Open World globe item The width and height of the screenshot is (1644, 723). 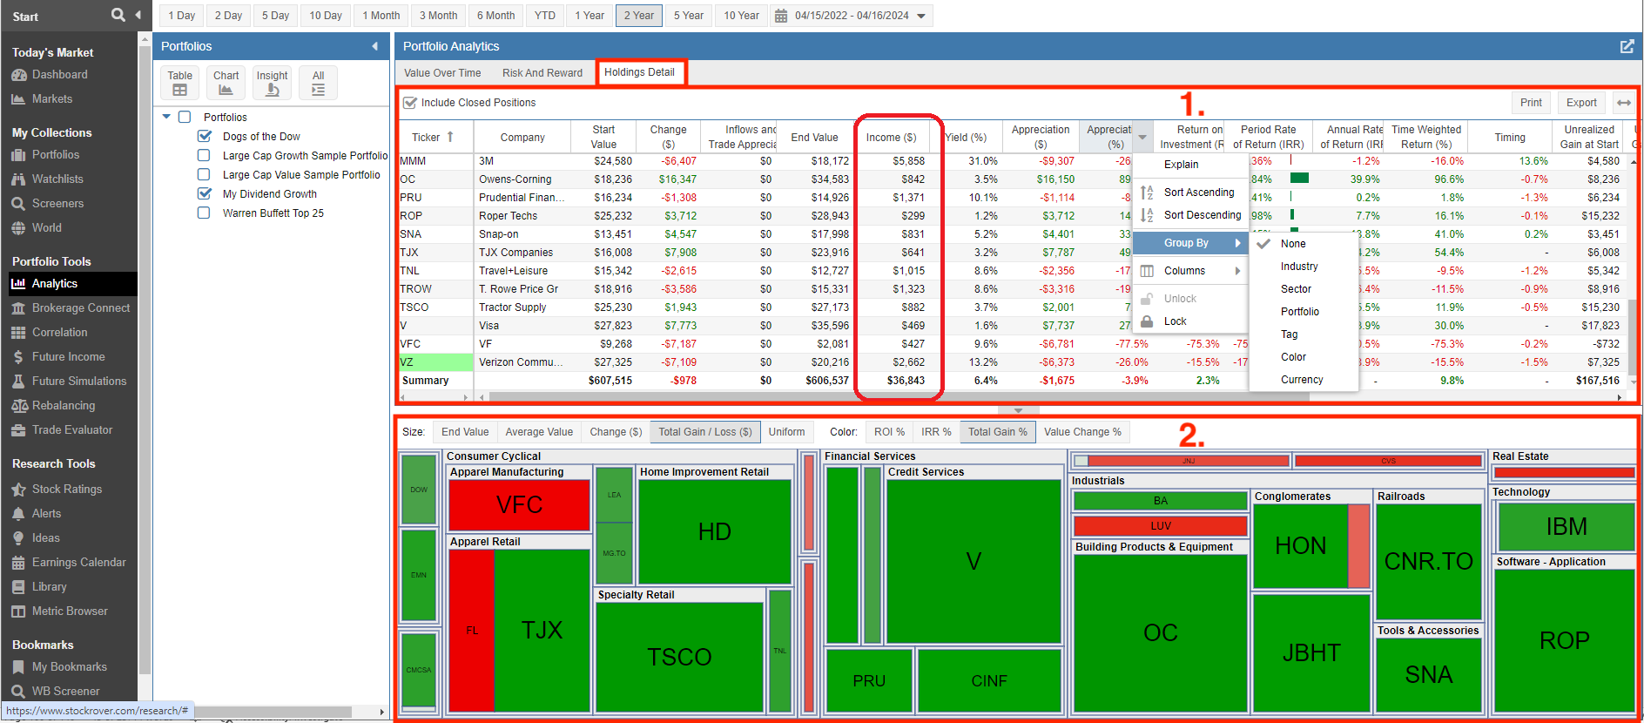(46, 228)
